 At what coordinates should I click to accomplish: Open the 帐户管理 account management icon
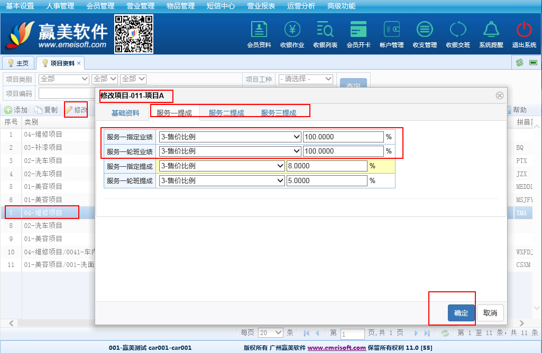[x=391, y=30]
